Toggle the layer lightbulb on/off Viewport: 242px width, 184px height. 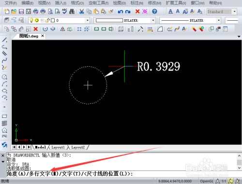click(x=31, y=20)
